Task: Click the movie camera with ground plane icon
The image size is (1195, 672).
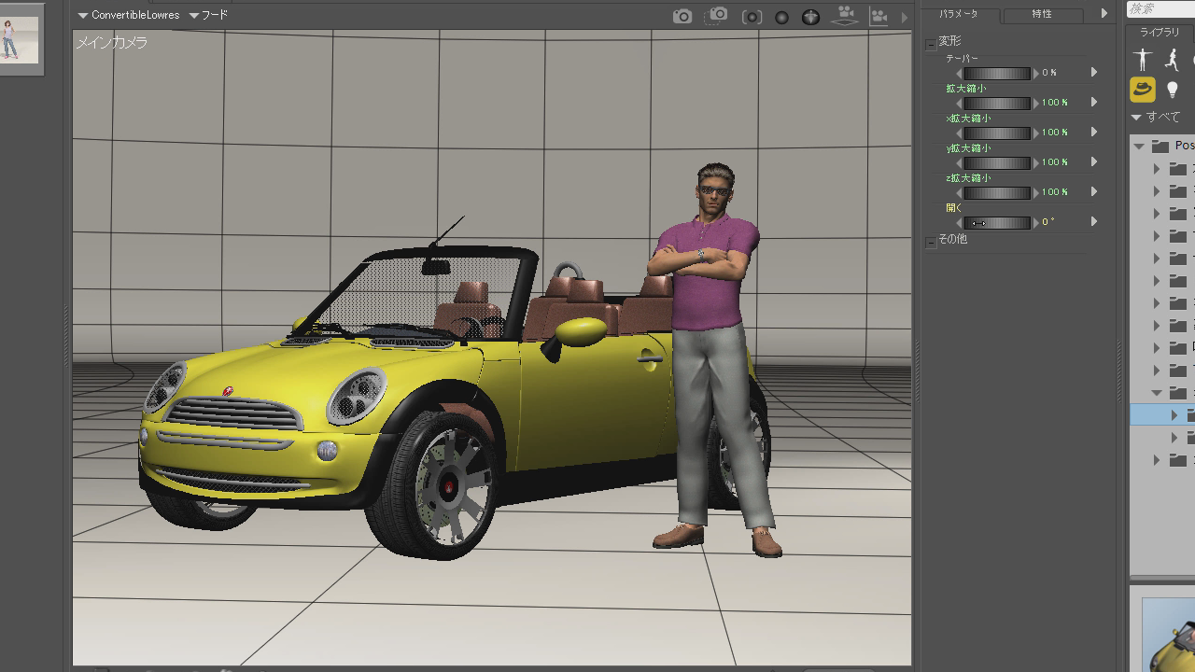Action: pos(846,15)
